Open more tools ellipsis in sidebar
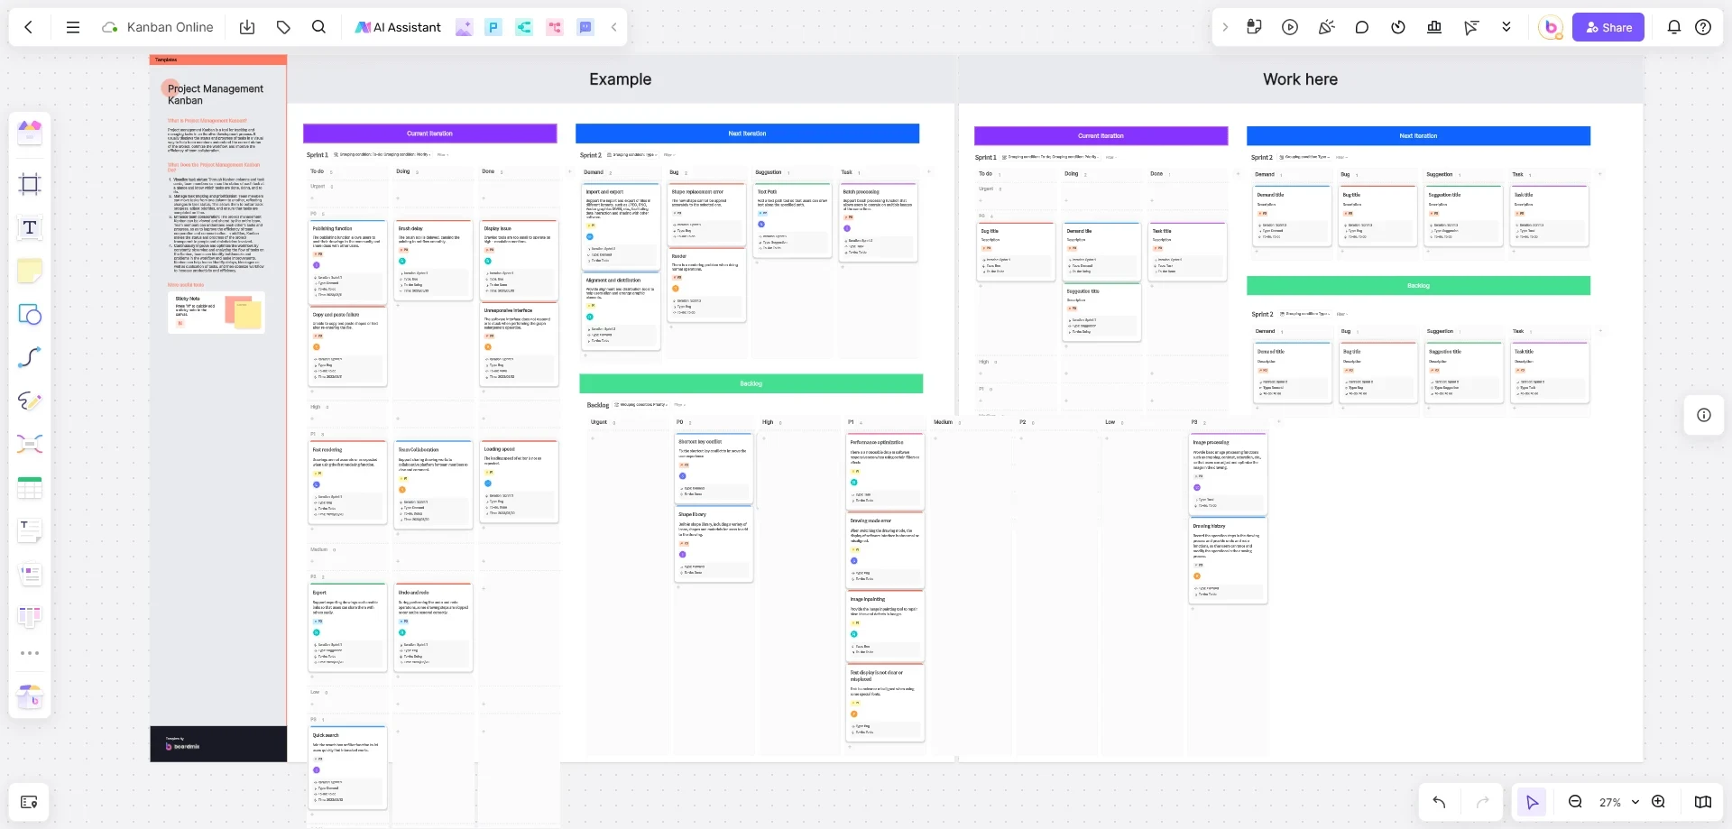This screenshot has height=829, width=1732. coord(30,653)
